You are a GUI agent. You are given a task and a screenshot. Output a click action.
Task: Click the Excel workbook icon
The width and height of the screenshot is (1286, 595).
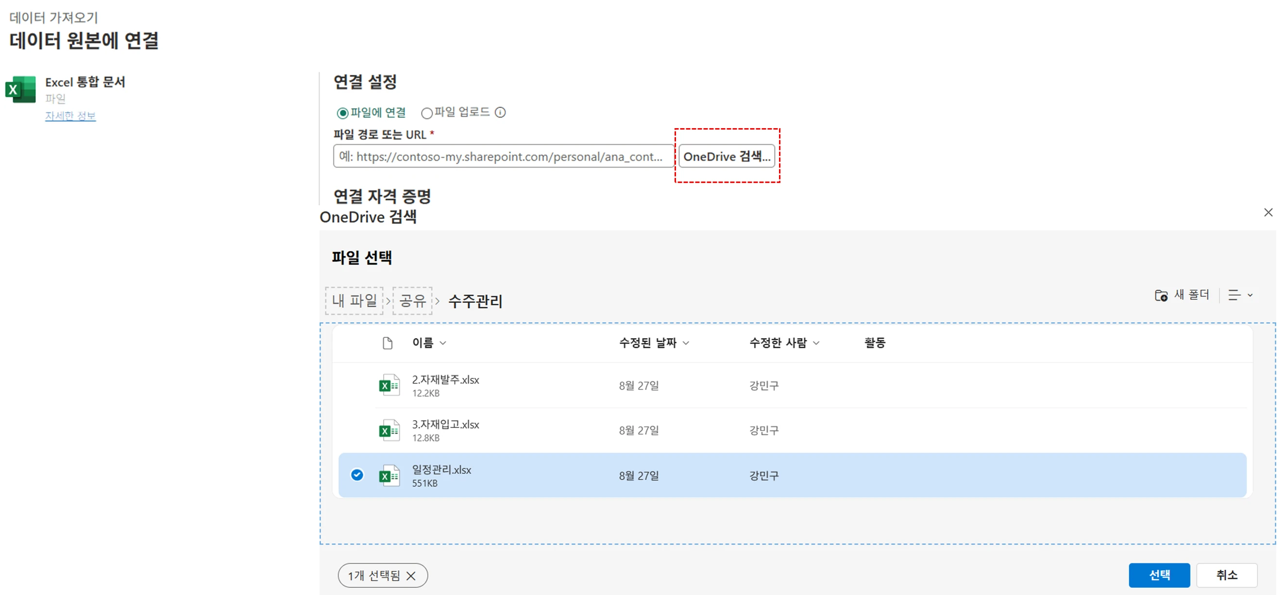[x=20, y=89]
